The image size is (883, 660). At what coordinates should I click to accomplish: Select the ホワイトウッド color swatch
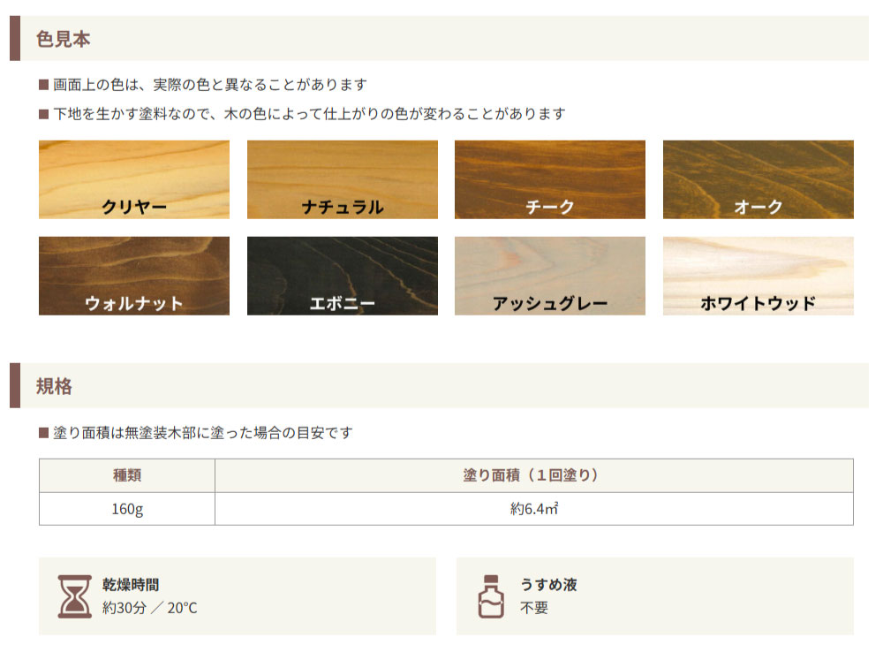pos(758,276)
